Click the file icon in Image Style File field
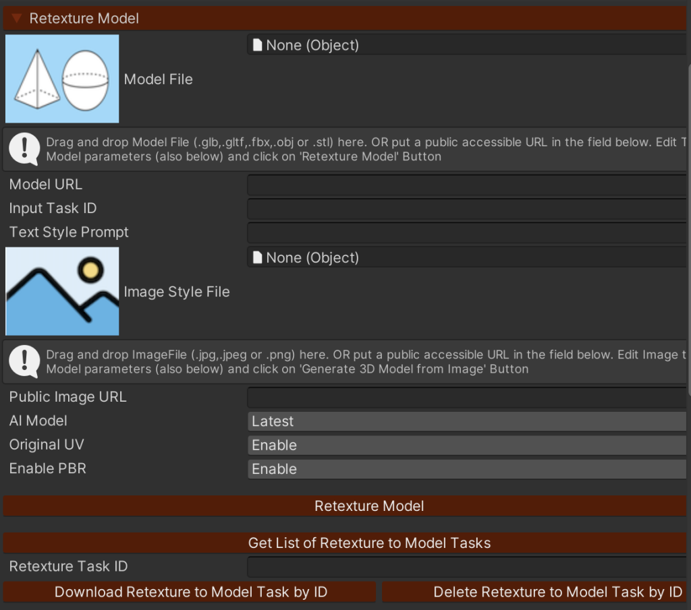This screenshot has width=691, height=610. (257, 257)
